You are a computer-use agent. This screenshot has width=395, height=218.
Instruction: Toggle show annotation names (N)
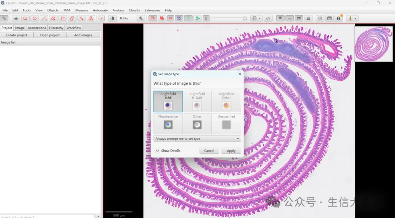point(170,18)
